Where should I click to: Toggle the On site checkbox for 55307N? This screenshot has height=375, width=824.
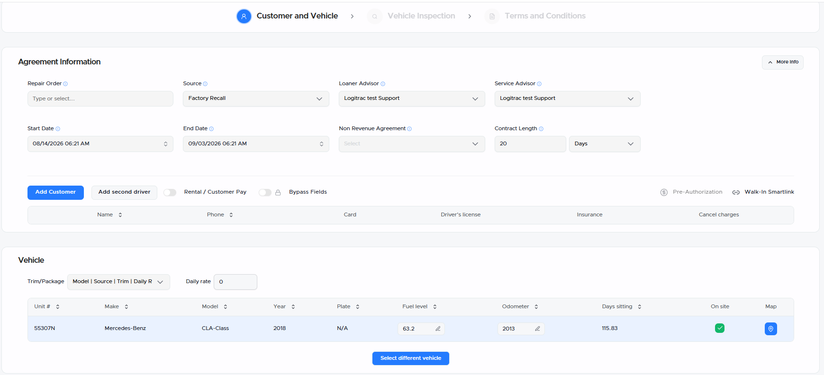coord(720,328)
